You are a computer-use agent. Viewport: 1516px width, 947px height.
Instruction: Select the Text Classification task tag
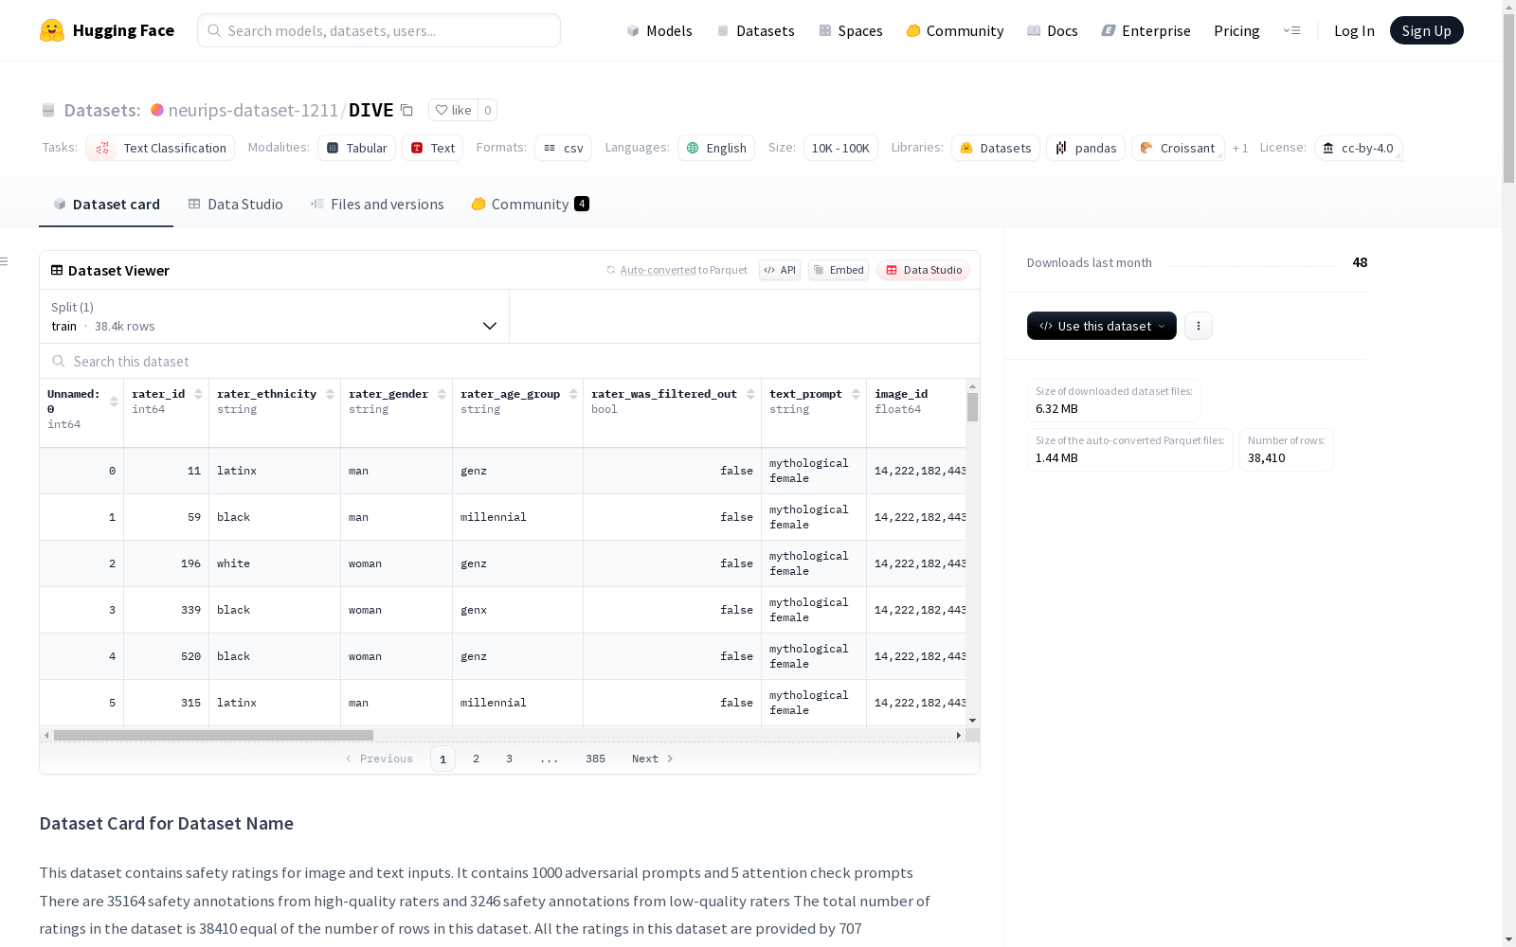(x=160, y=148)
